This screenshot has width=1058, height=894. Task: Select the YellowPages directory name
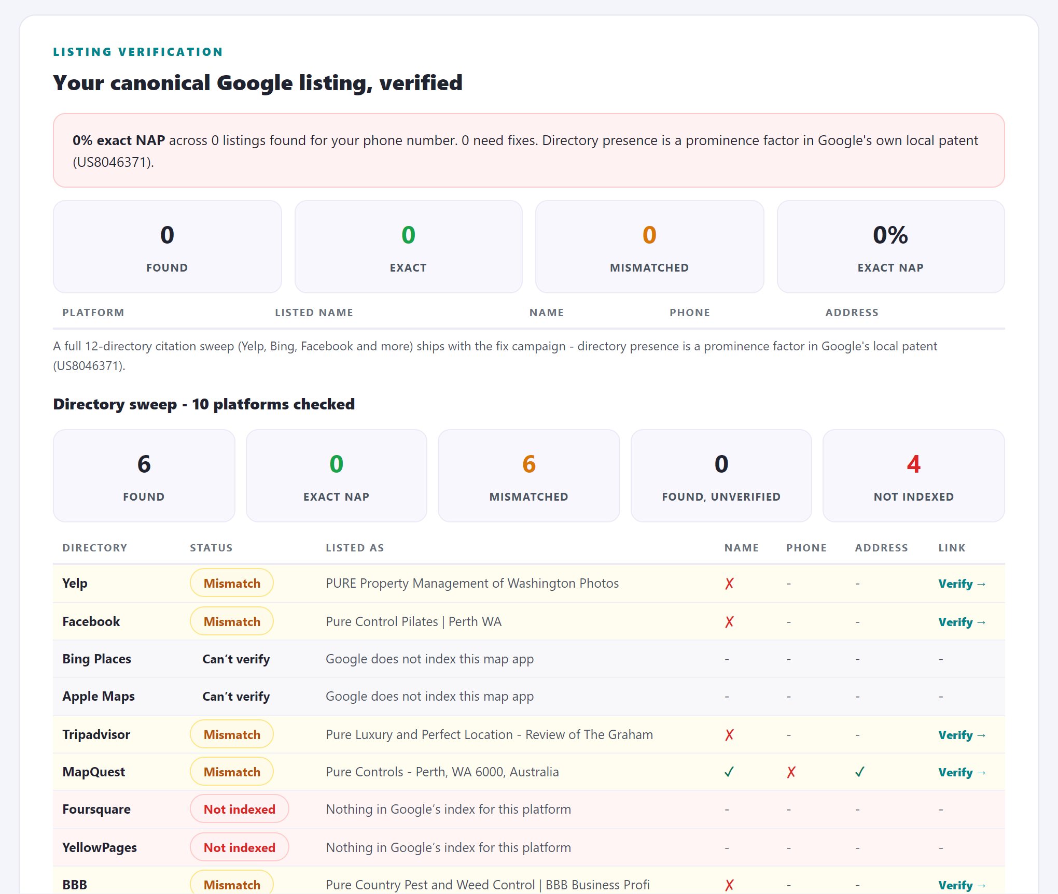click(100, 847)
